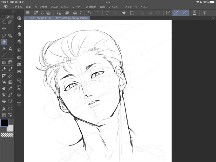The image size is (216, 162).
Task: Open the 表示 menu
Action: point(102,7)
